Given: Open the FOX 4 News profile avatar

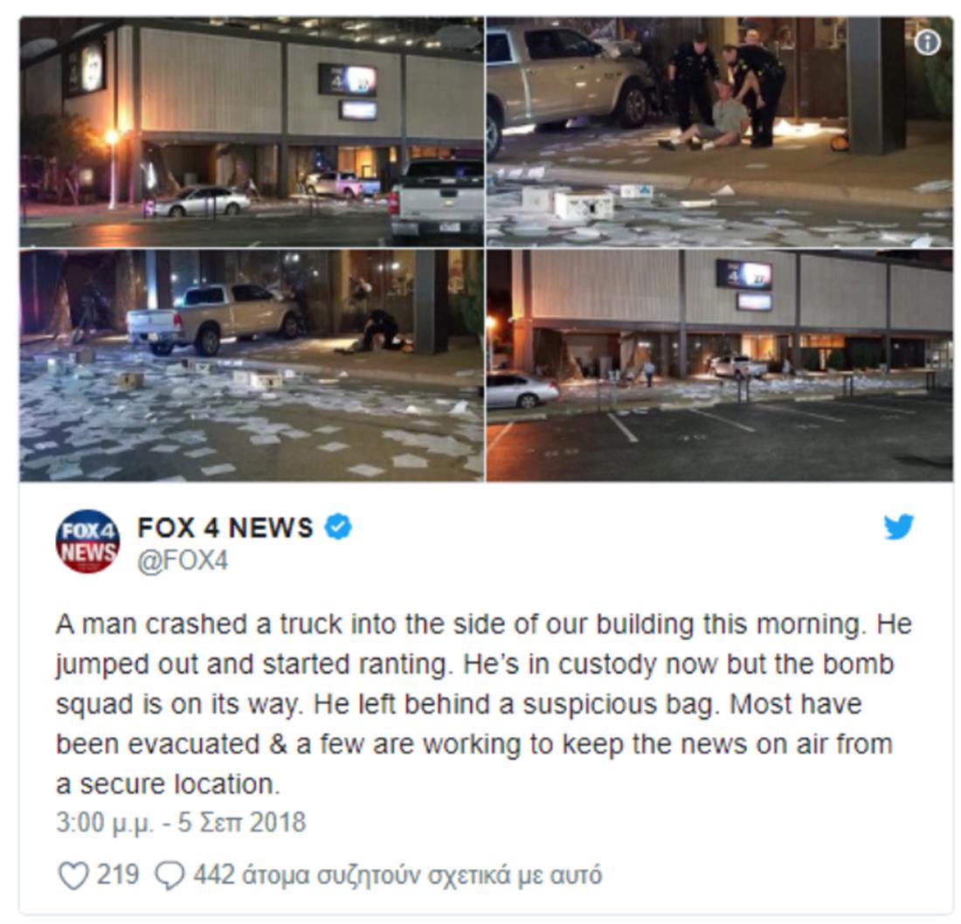Looking at the screenshot, I should point(87,541).
